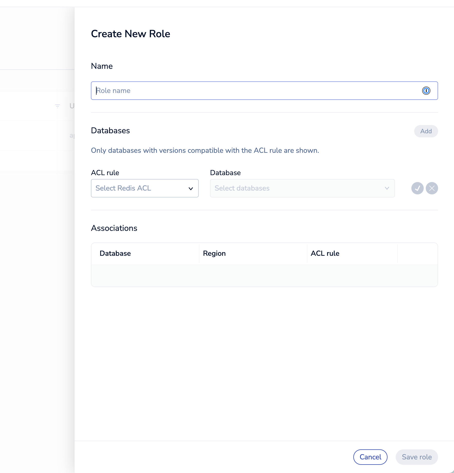
Task: Click the Cancel button
Action: pyautogui.click(x=370, y=457)
